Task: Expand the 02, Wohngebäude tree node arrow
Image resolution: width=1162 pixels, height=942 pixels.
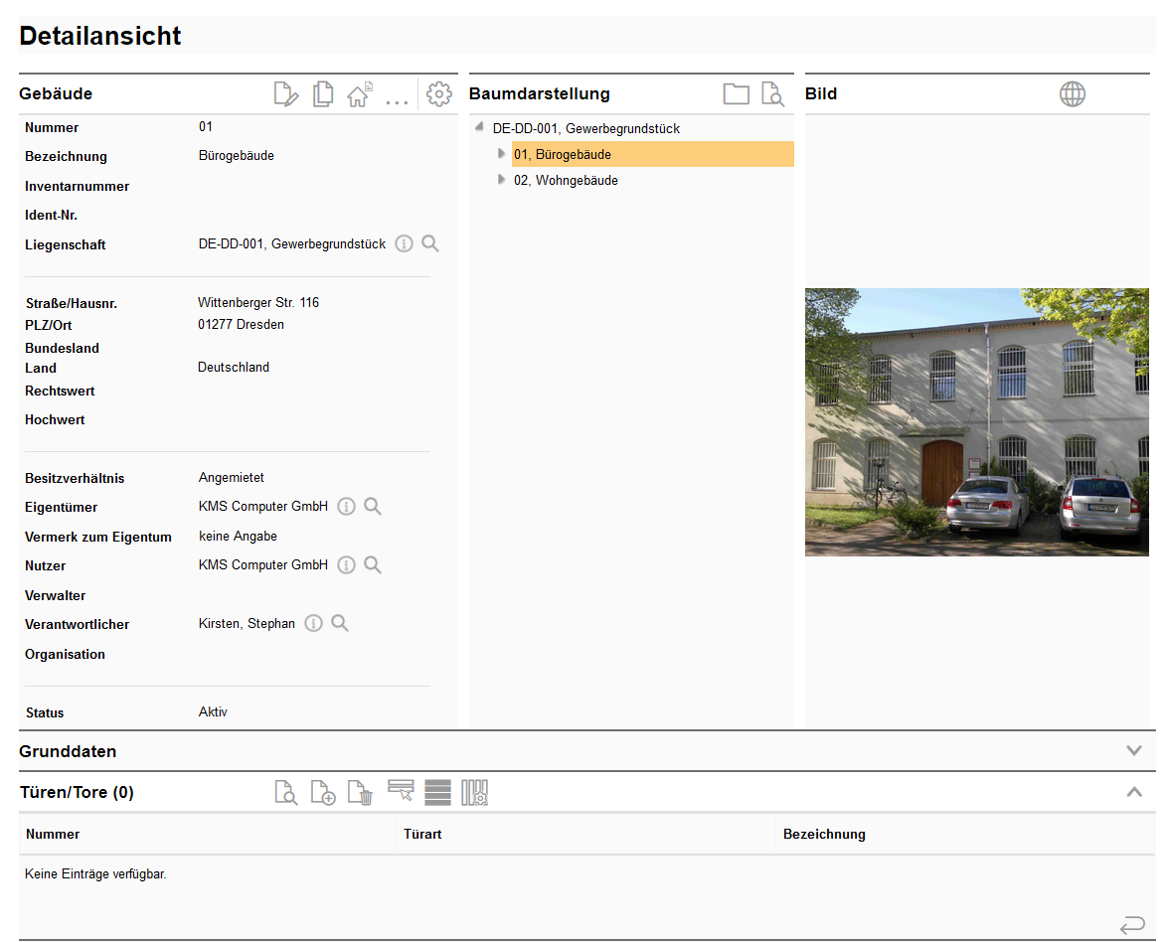Action: (x=501, y=180)
